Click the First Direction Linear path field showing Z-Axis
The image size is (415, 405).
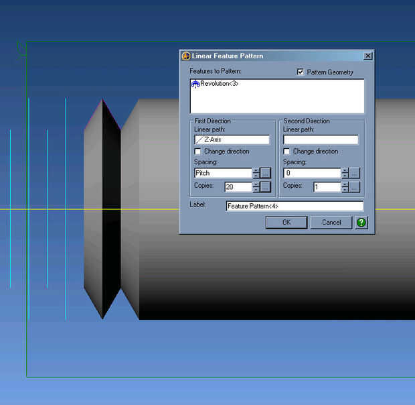232,139
